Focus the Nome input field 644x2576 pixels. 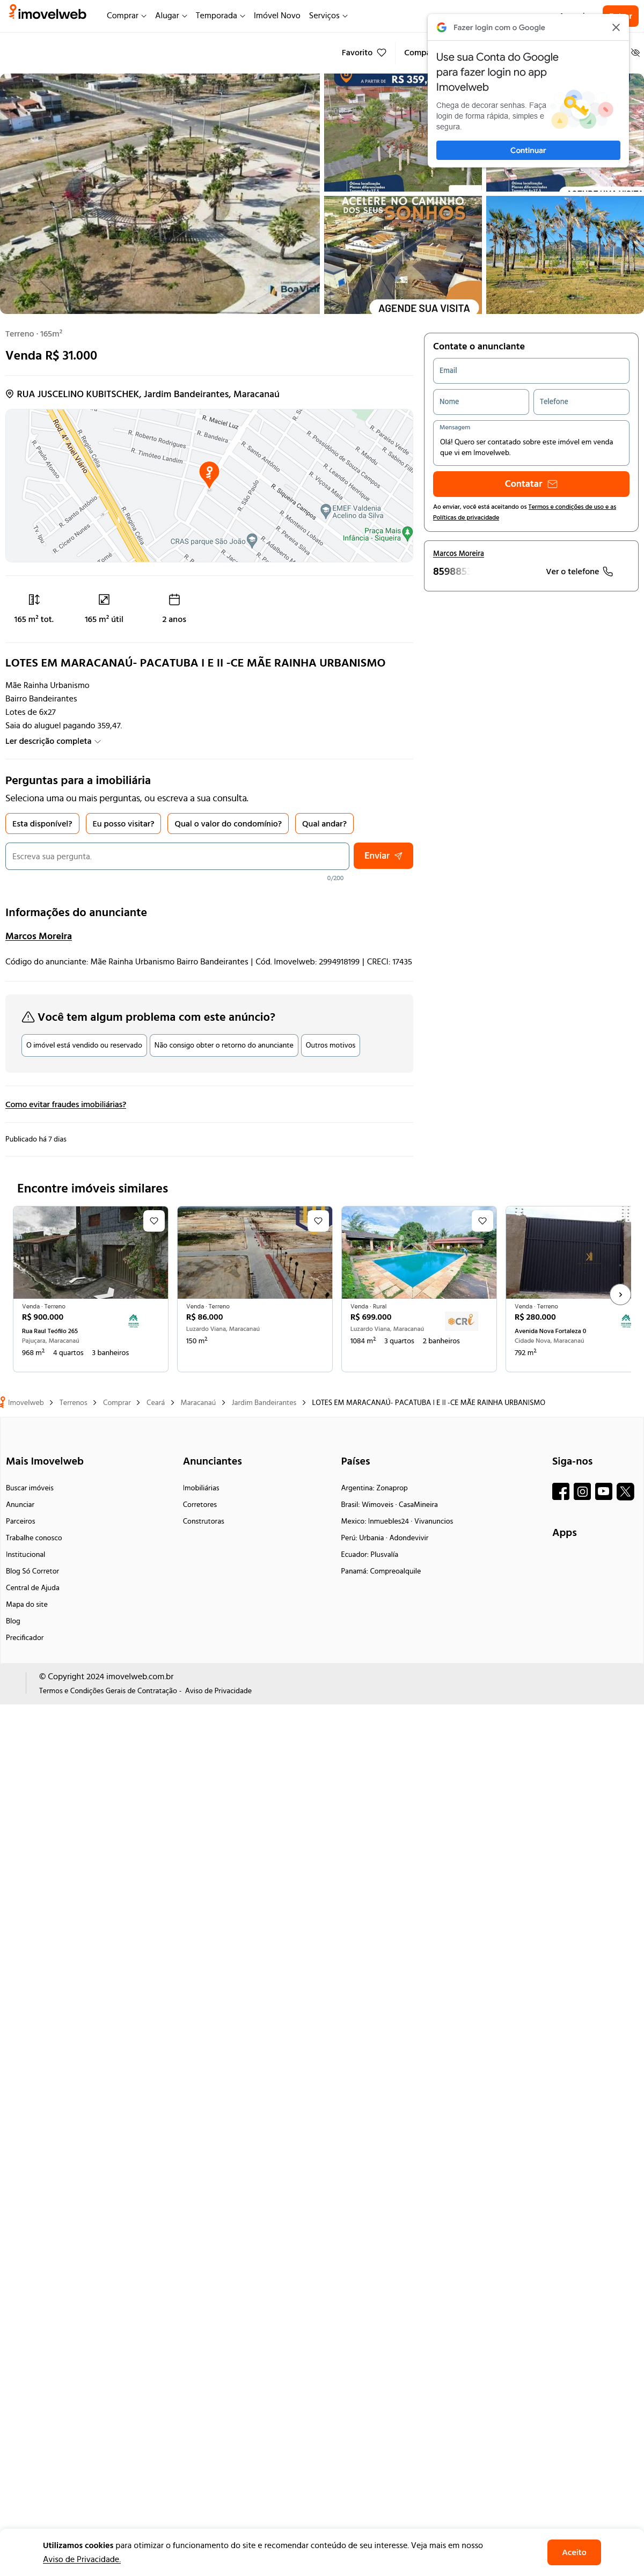(x=481, y=402)
